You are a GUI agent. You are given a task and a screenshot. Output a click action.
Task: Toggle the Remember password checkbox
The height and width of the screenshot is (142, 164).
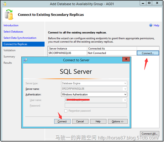[66, 111]
